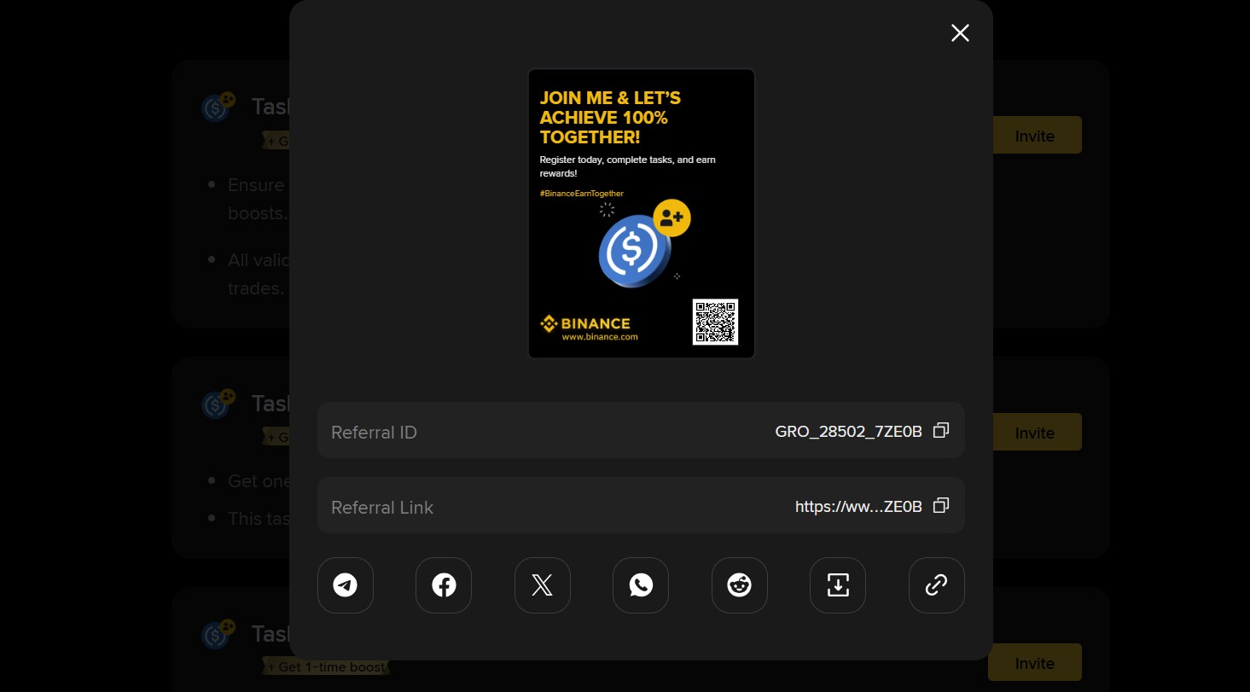This screenshot has height=692, width=1250.
Task: Close the referral share dialog
Action: coord(960,32)
